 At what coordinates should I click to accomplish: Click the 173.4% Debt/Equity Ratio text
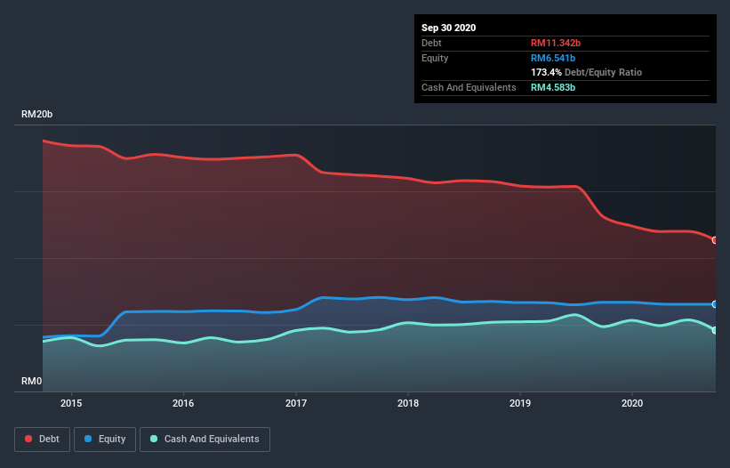(587, 72)
